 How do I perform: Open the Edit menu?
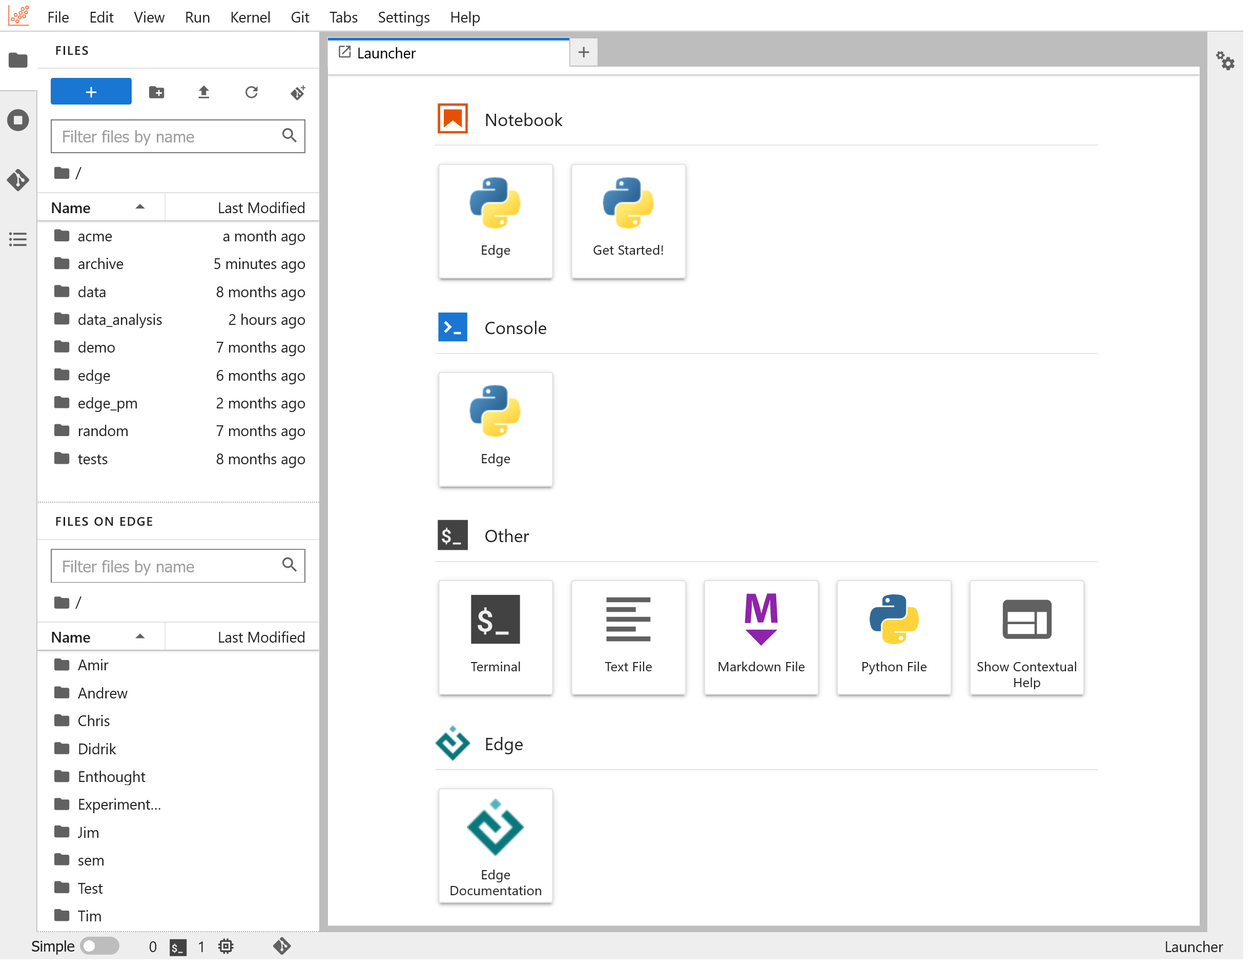(102, 17)
